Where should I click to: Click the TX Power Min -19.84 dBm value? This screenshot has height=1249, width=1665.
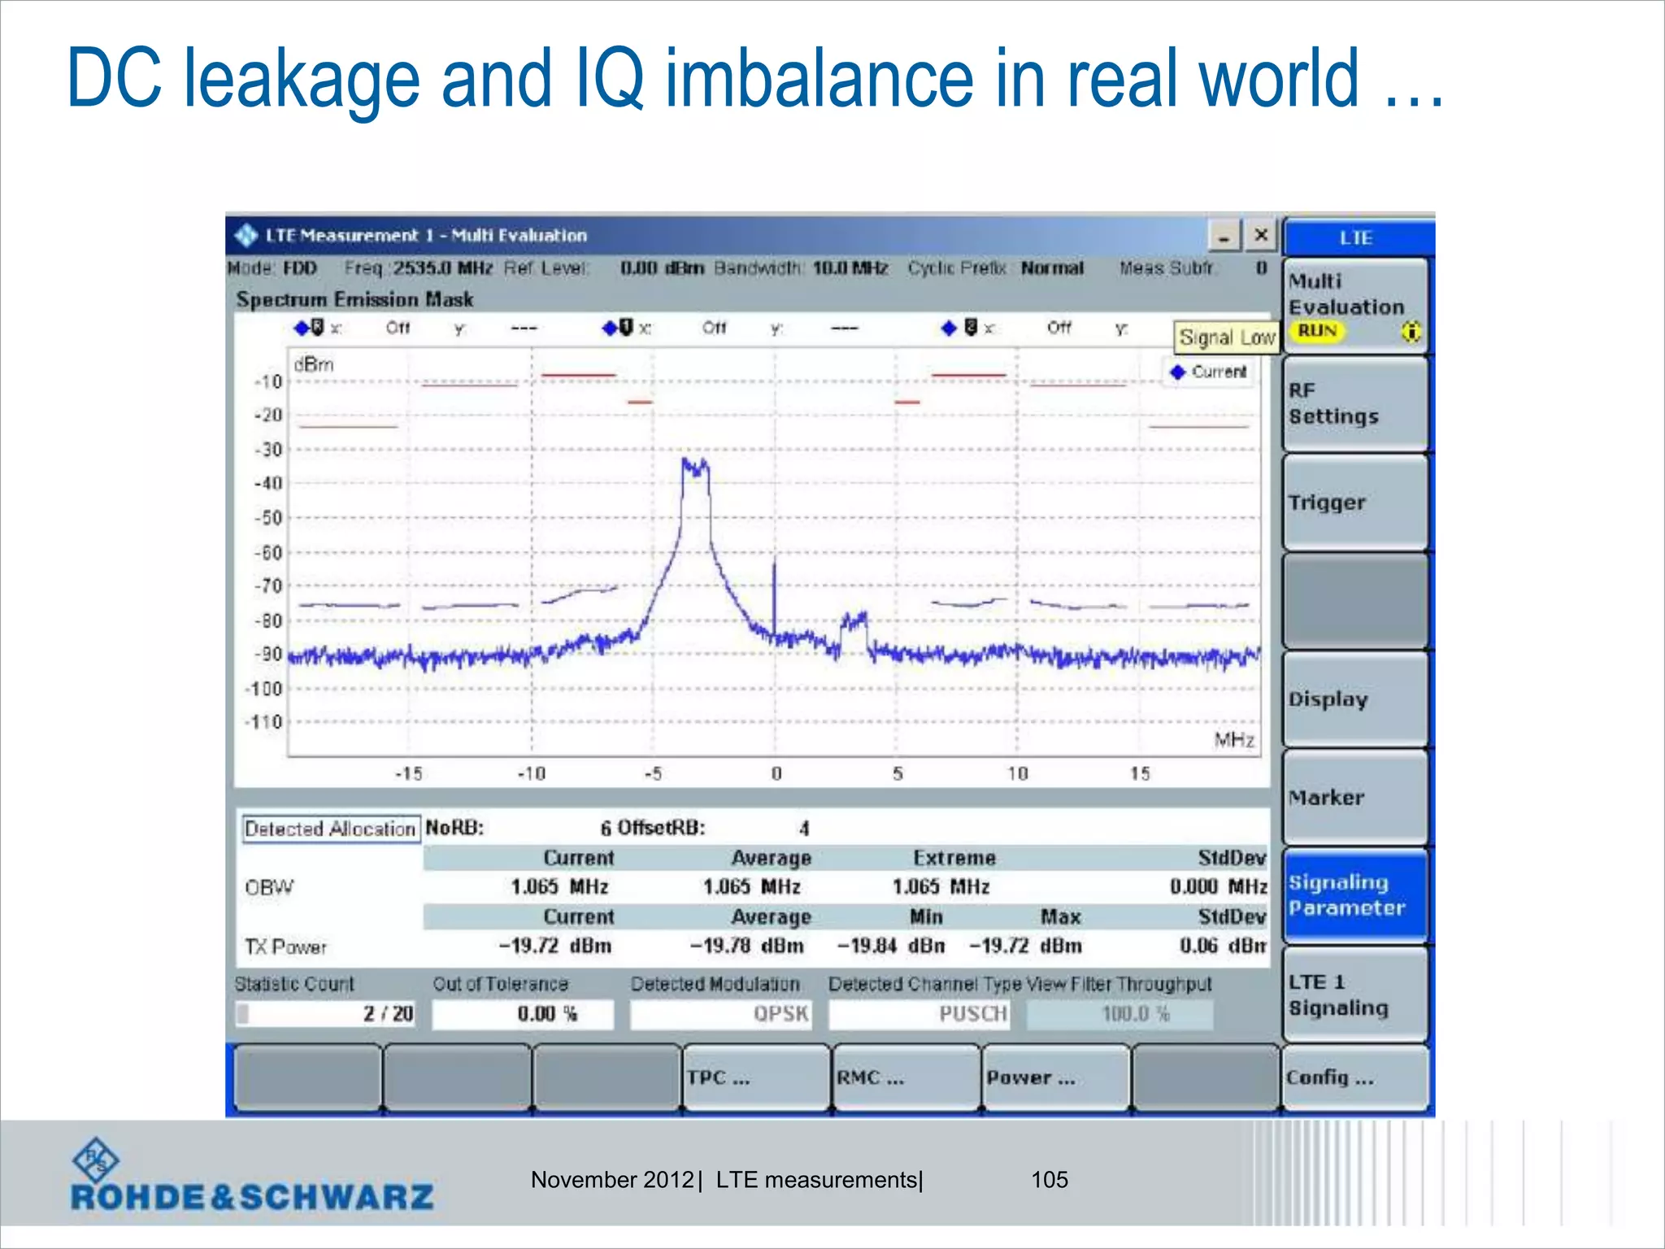click(891, 946)
